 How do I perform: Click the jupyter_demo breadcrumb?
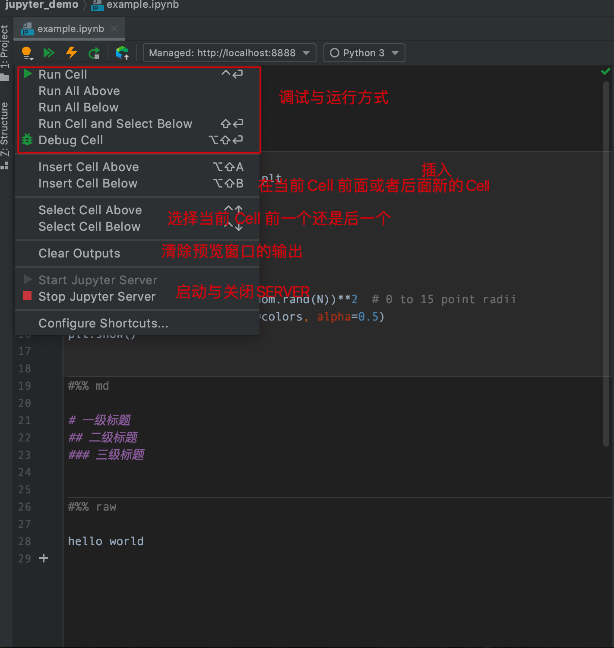(42, 5)
